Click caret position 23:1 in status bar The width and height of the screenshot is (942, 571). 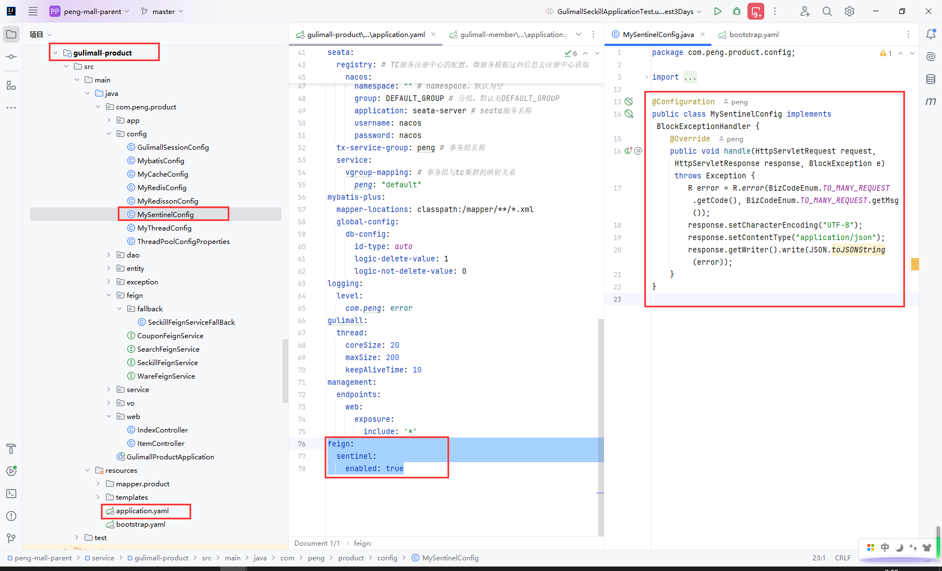[x=819, y=558]
